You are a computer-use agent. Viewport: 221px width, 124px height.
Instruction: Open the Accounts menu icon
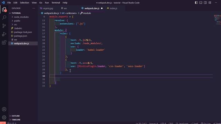pyautogui.click(x=4, y=109)
